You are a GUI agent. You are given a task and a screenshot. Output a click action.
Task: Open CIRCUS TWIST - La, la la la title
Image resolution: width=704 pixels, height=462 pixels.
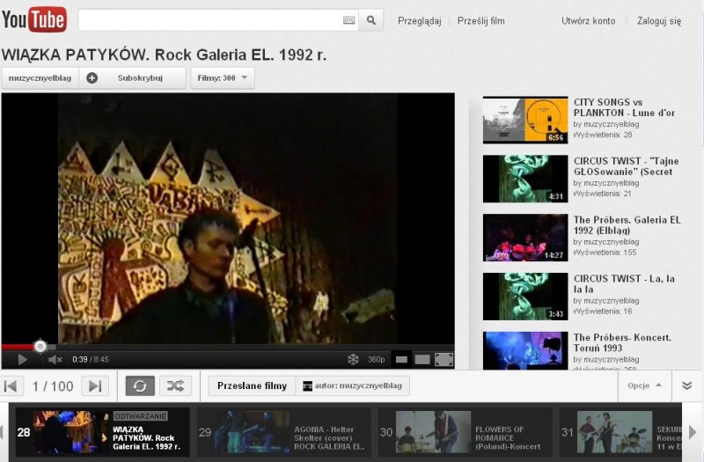[624, 283]
